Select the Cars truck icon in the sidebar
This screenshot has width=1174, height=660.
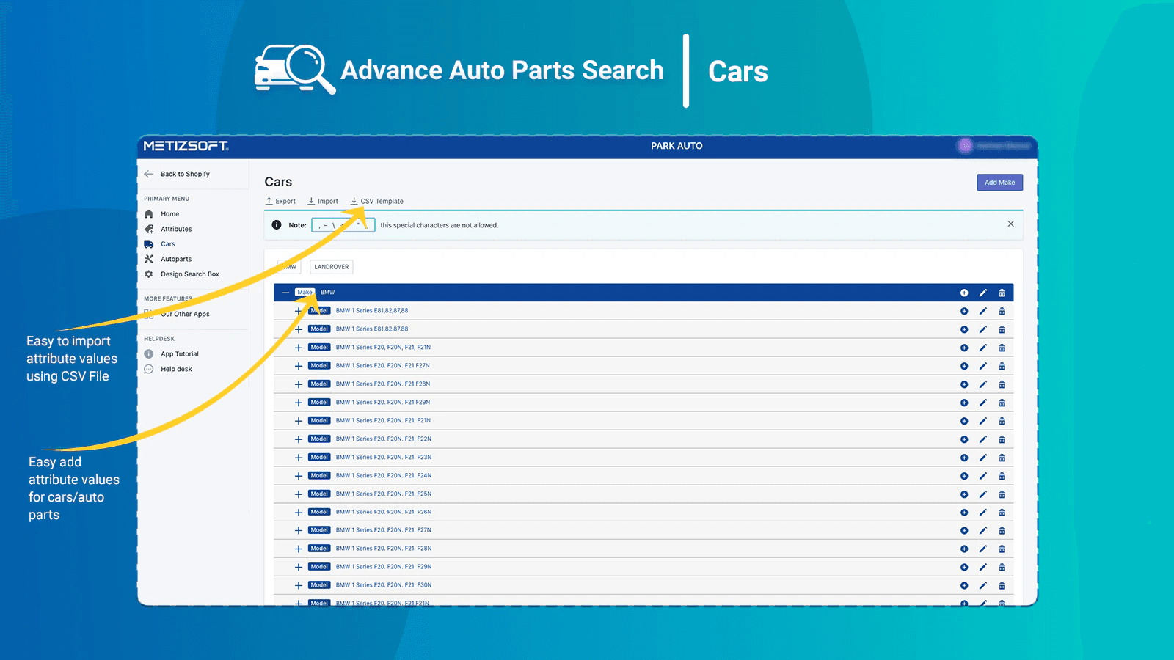pyautogui.click(x=150, y=243)
